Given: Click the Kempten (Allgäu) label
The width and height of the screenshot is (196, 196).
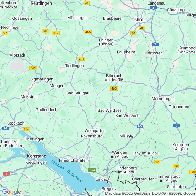Looking at the screenshot, I should tap(181, 147).
